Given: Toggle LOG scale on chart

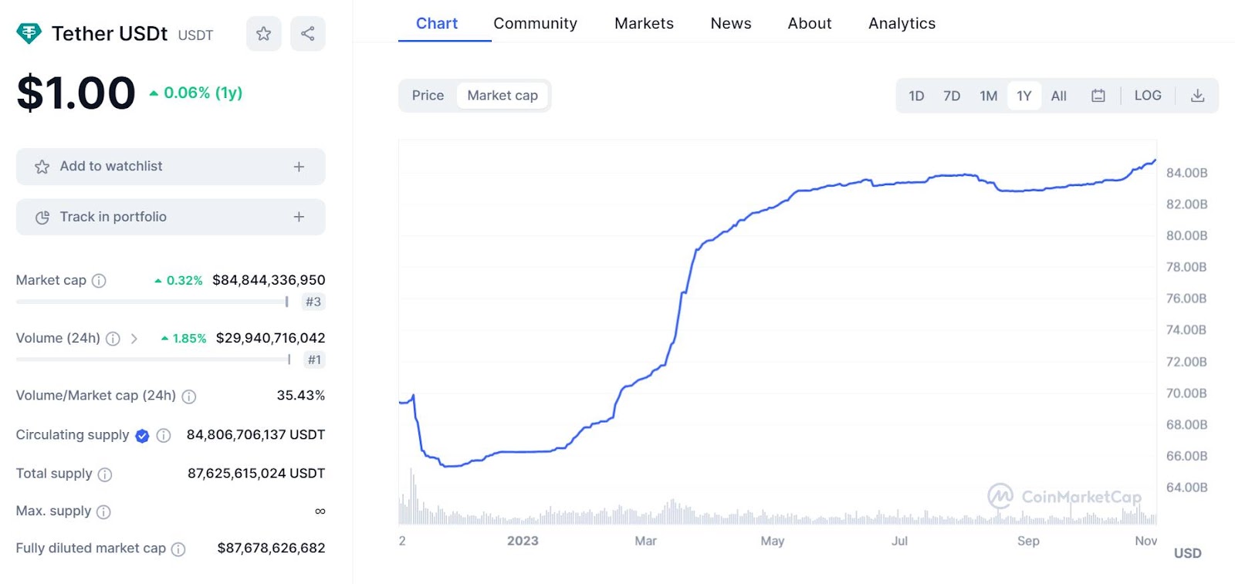Looking at the screenshot, I should [x=1148, y=96].
